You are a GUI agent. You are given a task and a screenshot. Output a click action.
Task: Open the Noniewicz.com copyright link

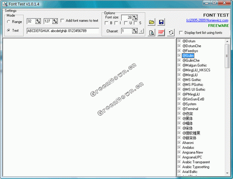tap(207, 21)
